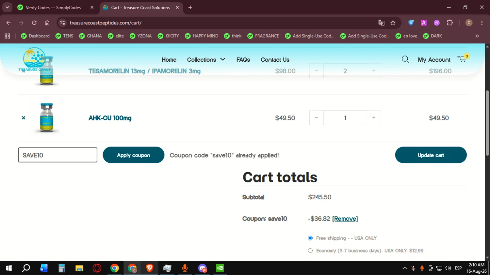The image size is (490, 275).
Task: Open the Contact Us page
Action: coord(275,60)
